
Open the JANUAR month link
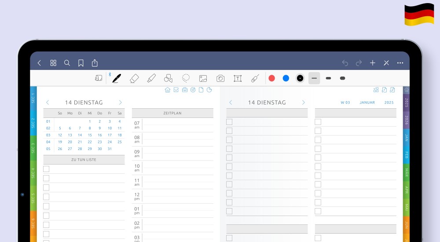(367, 103)
